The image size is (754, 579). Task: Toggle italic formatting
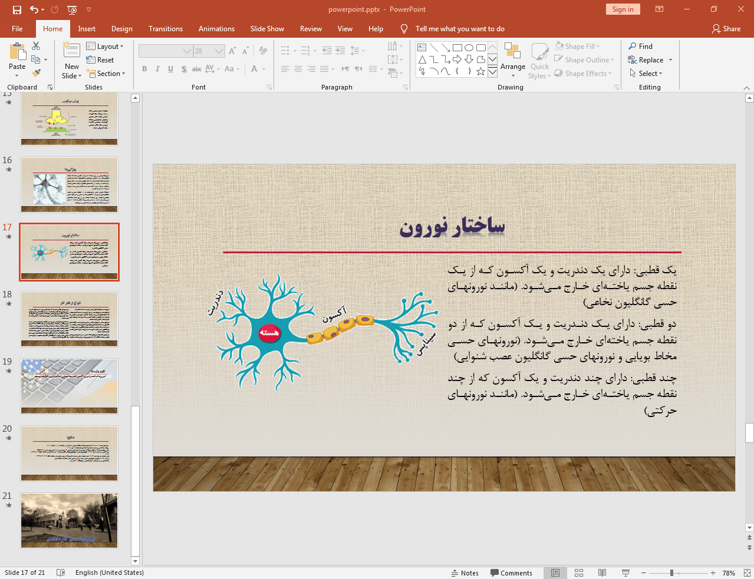[x=157, y=69]
